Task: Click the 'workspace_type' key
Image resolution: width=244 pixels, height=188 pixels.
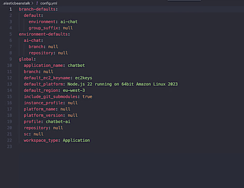Action: (41, 141)
